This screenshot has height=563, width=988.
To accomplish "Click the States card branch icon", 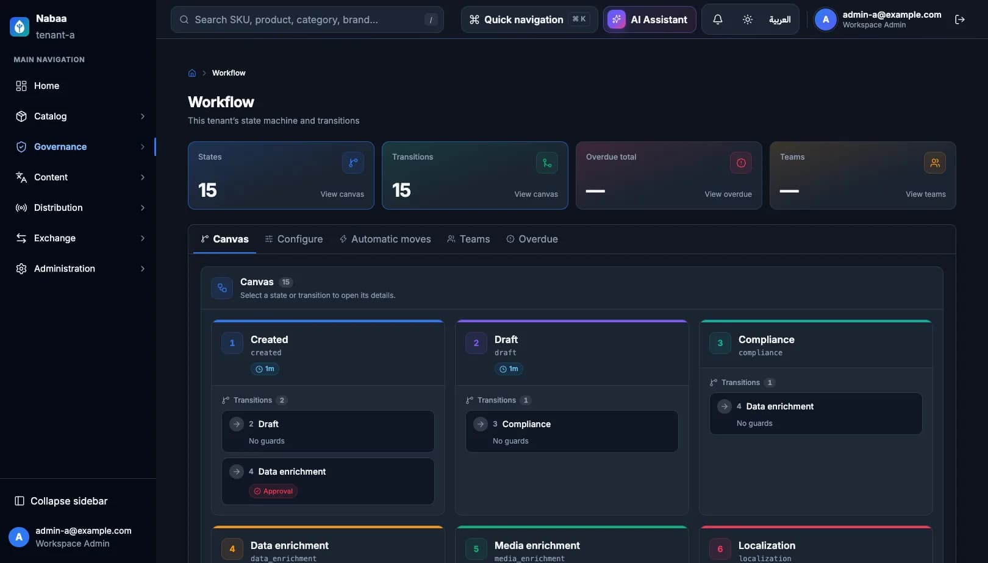I will point(353,163).
